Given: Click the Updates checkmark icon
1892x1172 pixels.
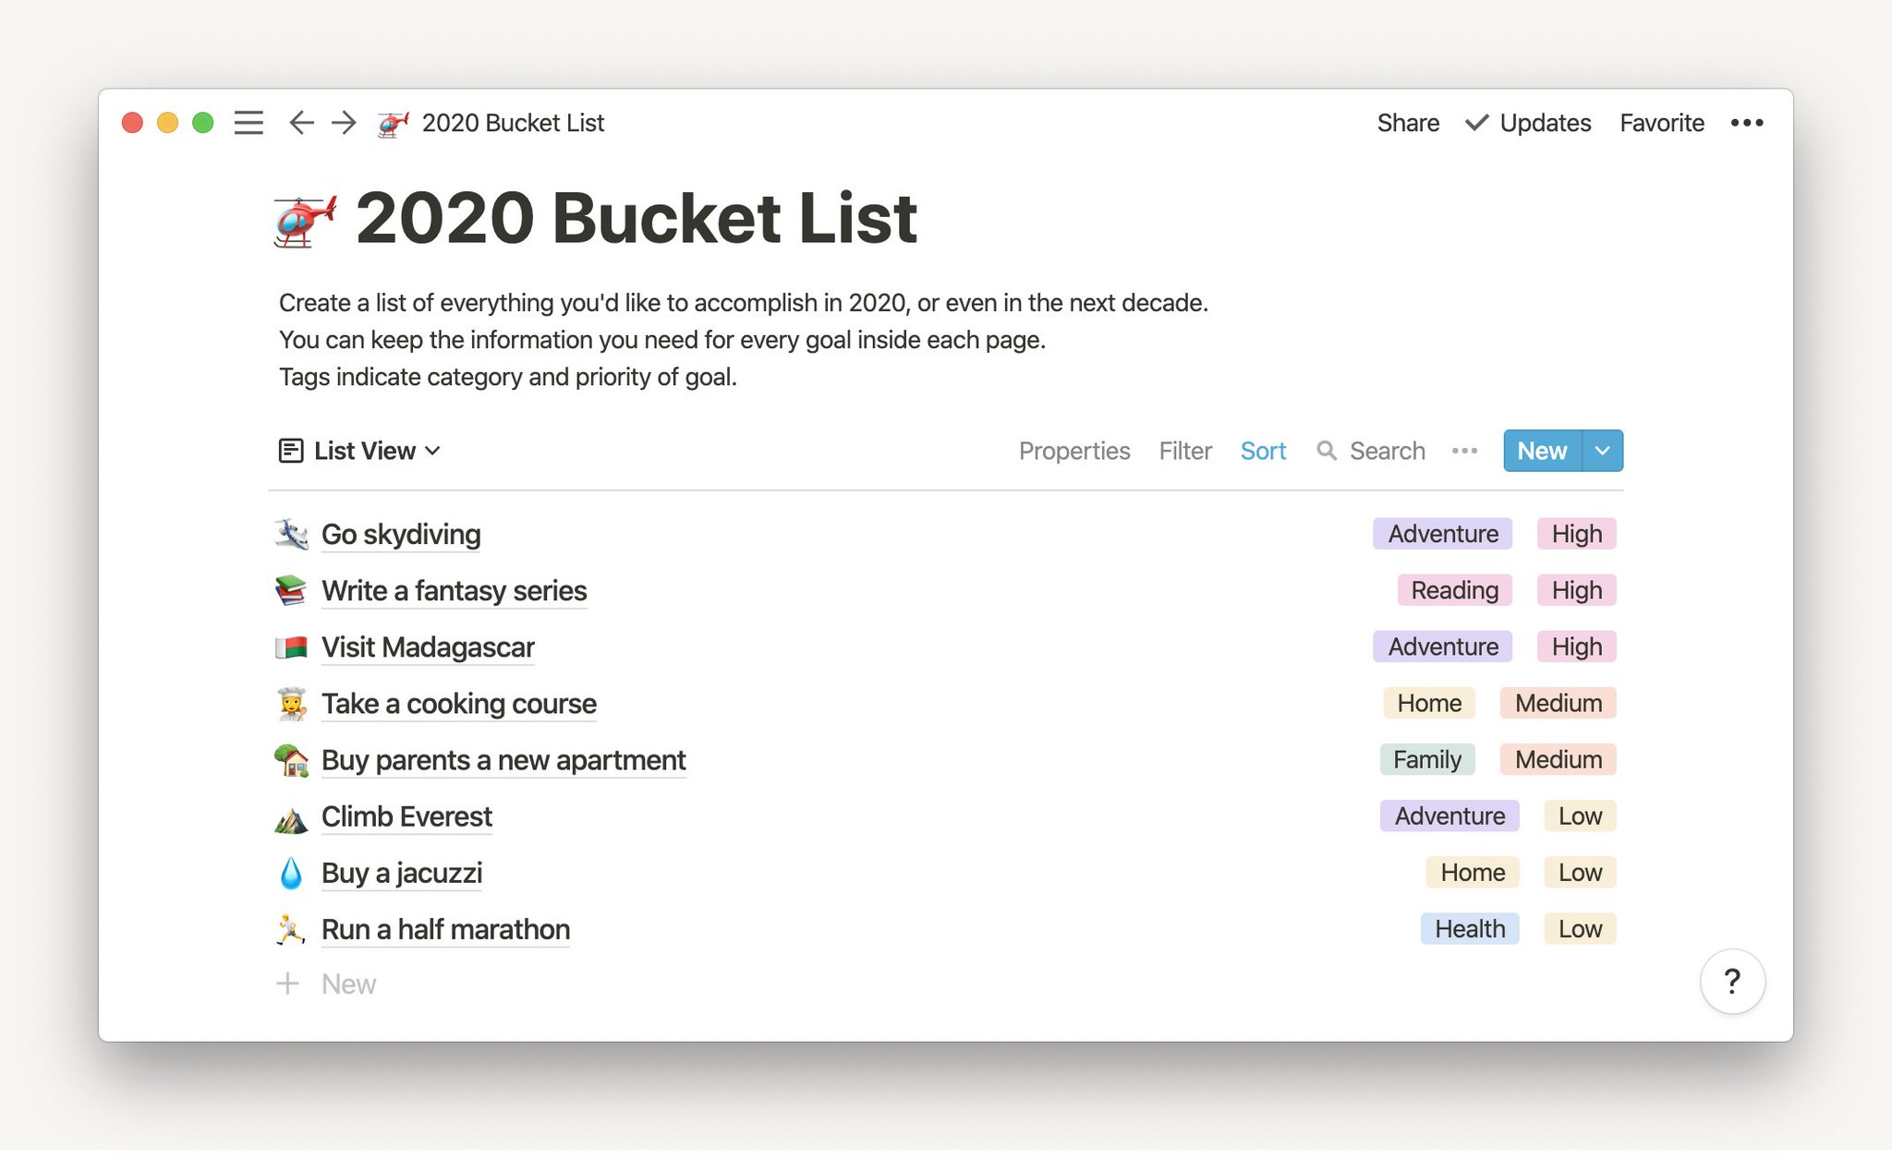Looking at the screenshot, I should [1477, 123].
